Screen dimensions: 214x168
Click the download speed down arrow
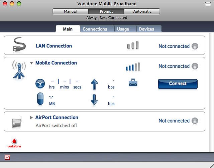94,100
